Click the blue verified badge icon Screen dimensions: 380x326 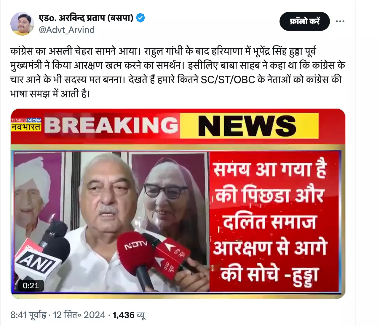click(140, 18)
